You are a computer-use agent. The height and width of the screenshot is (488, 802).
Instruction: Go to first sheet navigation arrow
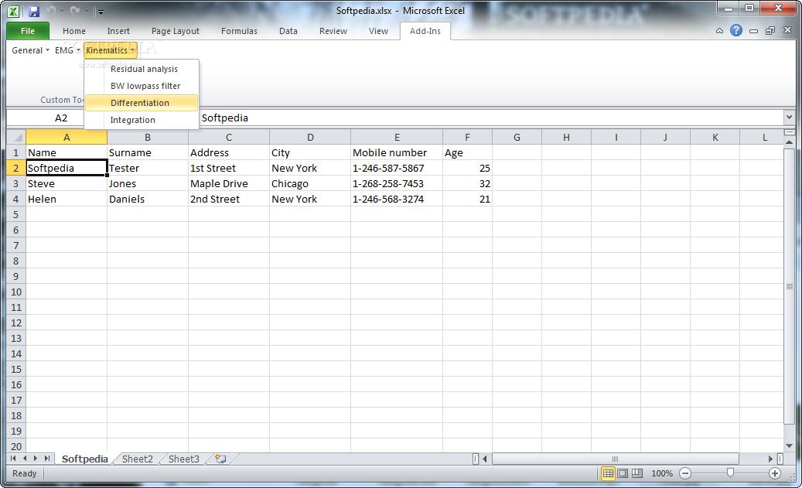13,459
